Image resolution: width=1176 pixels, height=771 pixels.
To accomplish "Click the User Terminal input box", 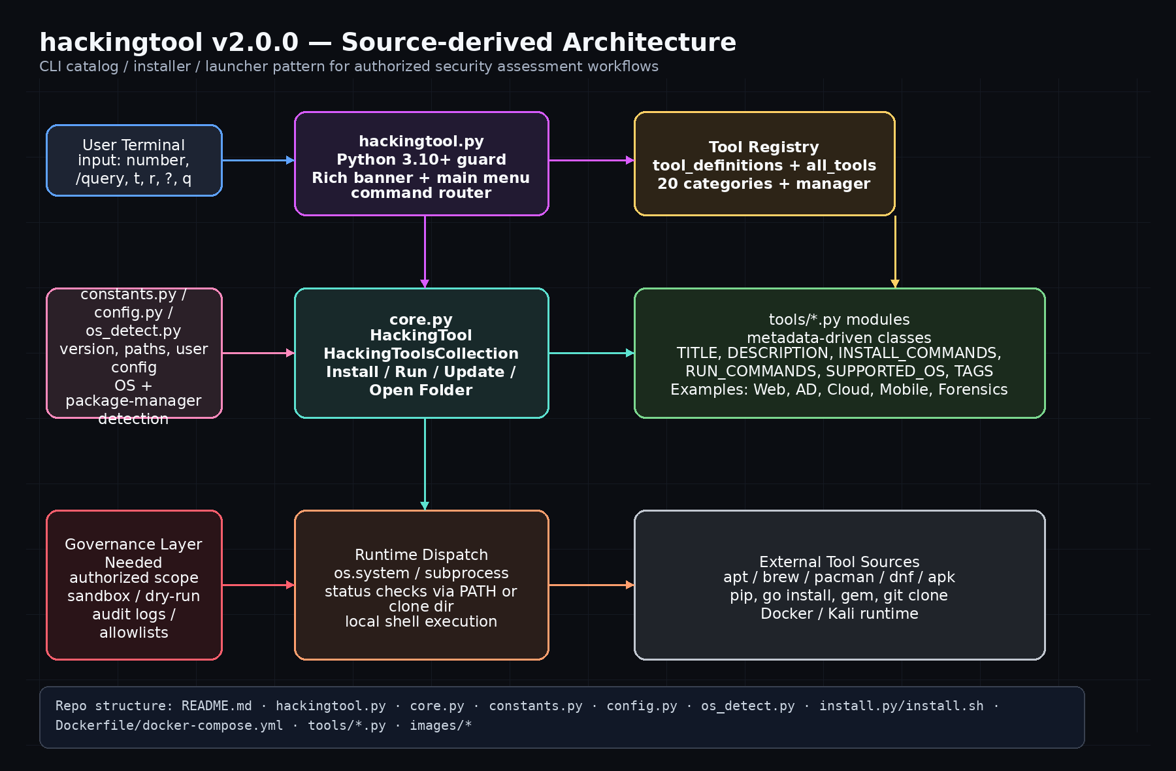I will [x=134, y=160].
